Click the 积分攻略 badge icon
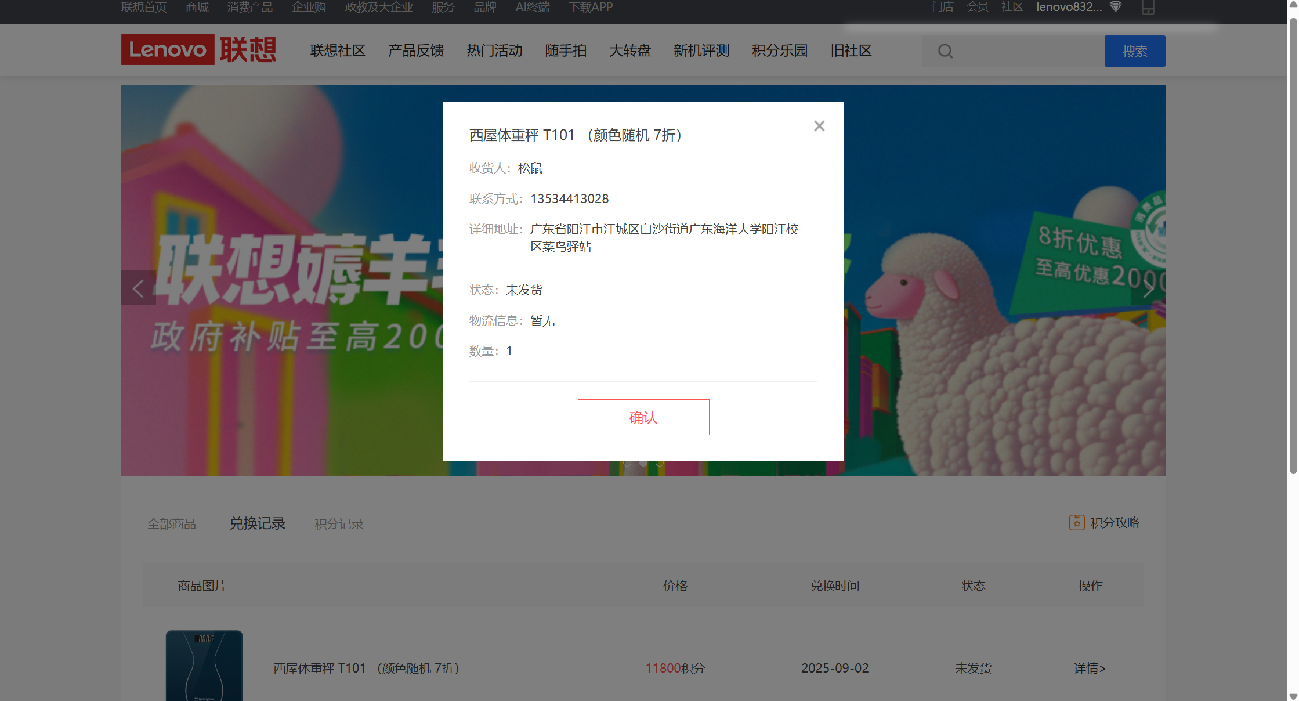This screenshot has height=701, width=1299. [1077, 522]
